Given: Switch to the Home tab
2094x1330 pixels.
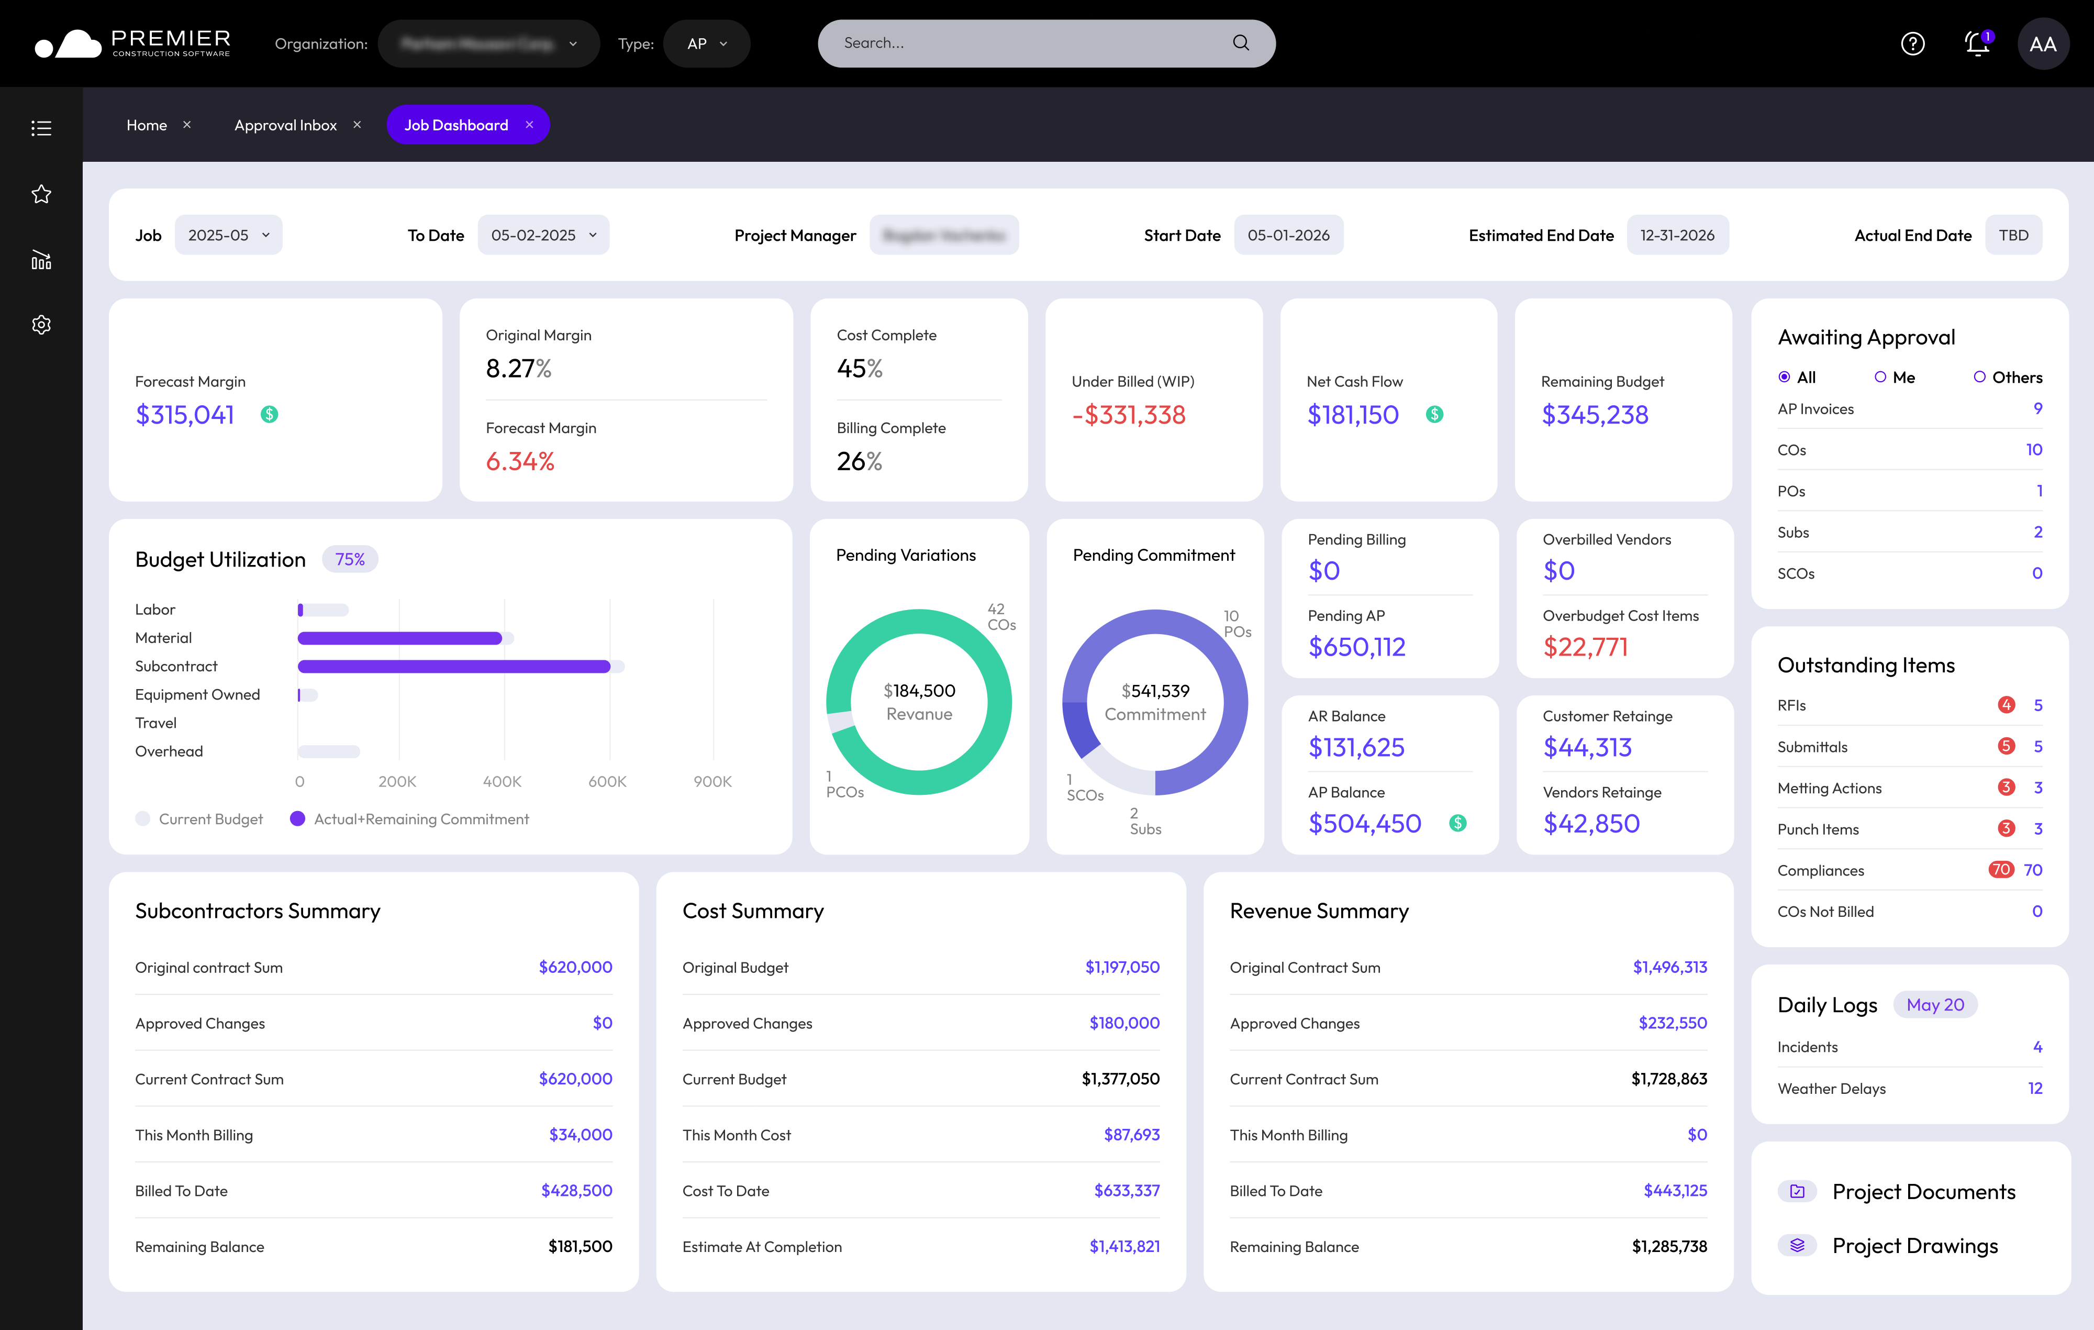Looking at the screenshot, I should [147, 125].
